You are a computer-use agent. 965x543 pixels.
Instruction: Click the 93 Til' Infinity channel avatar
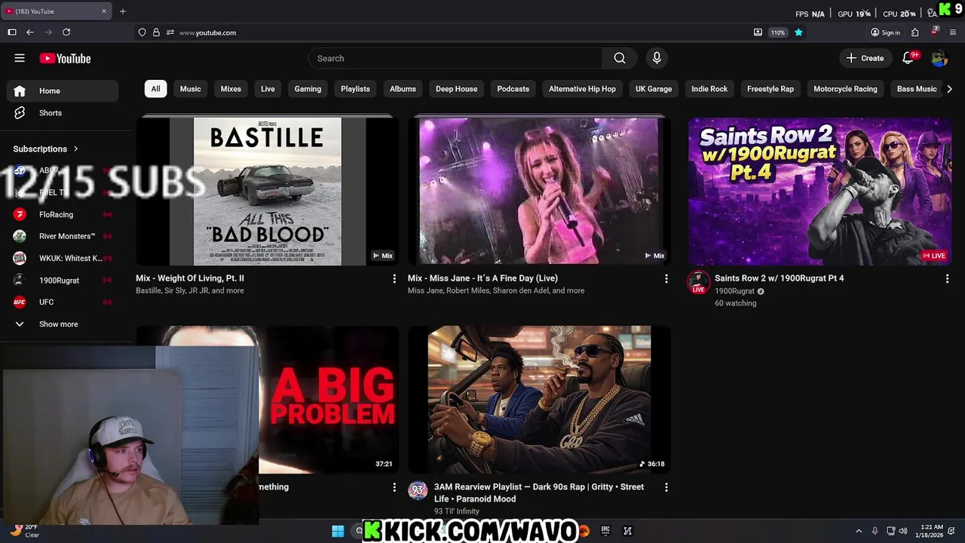click(418, 491)
